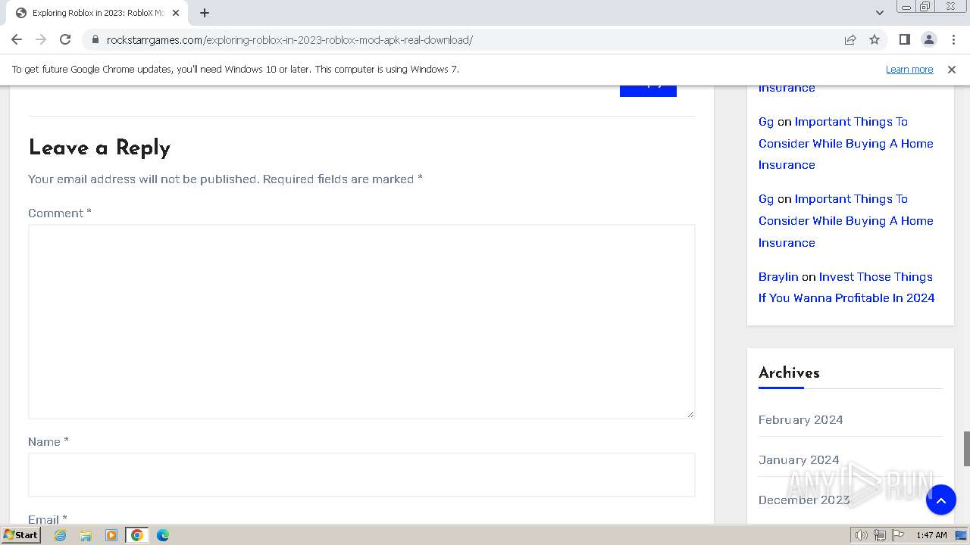Click the Show desktop button
The width and height of the screenshot is (970, 545).
(961, 535)
